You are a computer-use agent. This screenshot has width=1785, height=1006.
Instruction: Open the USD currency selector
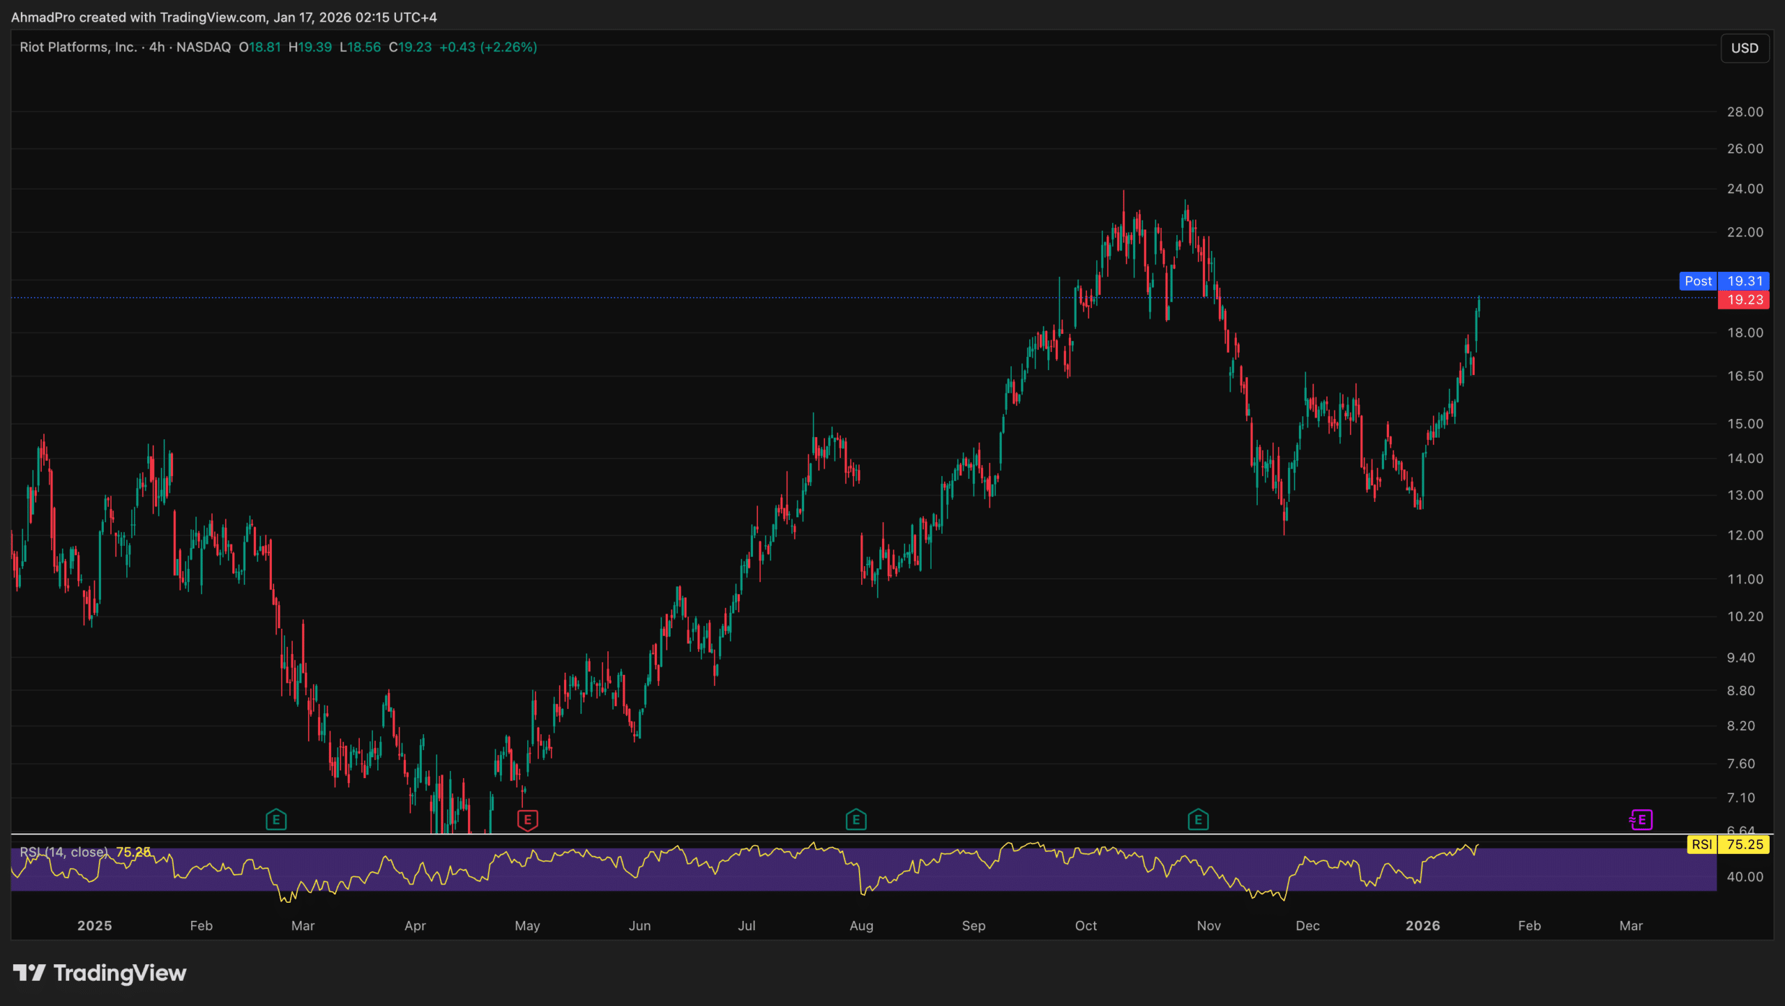pyautogui.click(x=1744, y=48)
